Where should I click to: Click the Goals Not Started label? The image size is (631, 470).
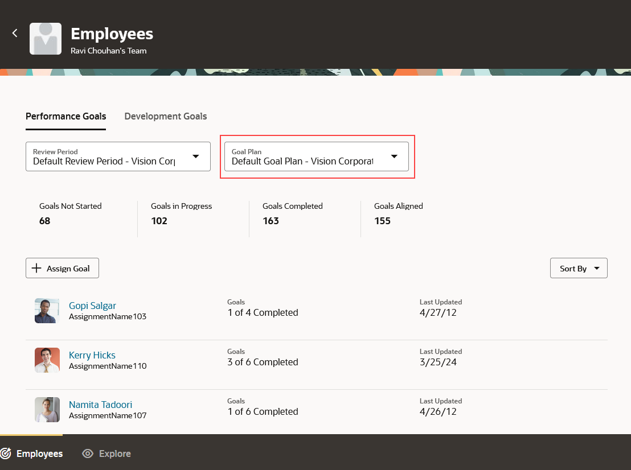pos(71,206)
